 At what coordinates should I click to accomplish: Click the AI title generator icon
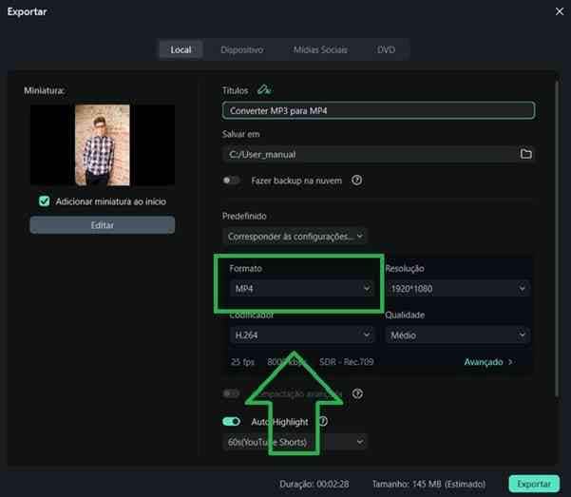coord(264,89)
